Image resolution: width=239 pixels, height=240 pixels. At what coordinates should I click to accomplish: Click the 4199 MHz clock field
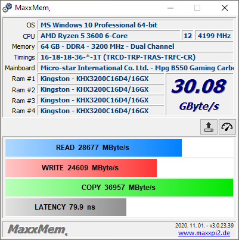click(x=214, y=36)
